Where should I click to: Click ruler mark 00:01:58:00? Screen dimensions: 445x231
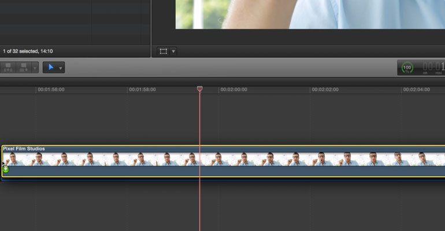[143, 90]
